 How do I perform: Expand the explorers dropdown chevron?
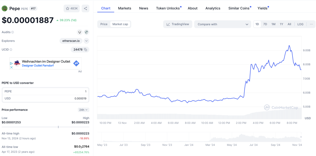point(86,41)
